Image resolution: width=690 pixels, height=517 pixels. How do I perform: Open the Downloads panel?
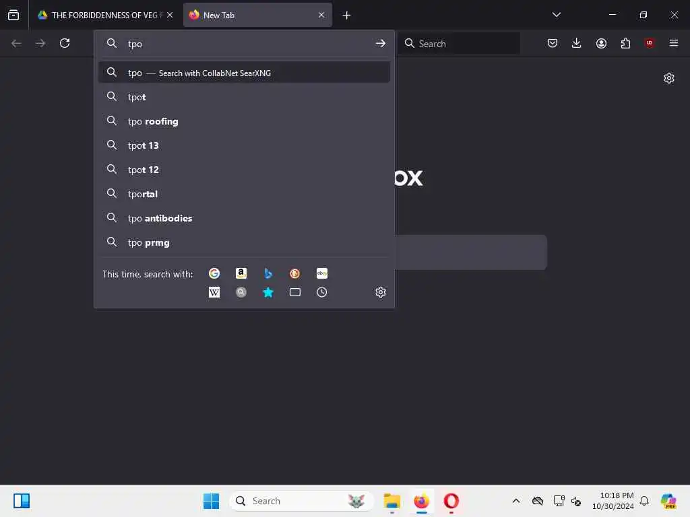coord(577,43)
